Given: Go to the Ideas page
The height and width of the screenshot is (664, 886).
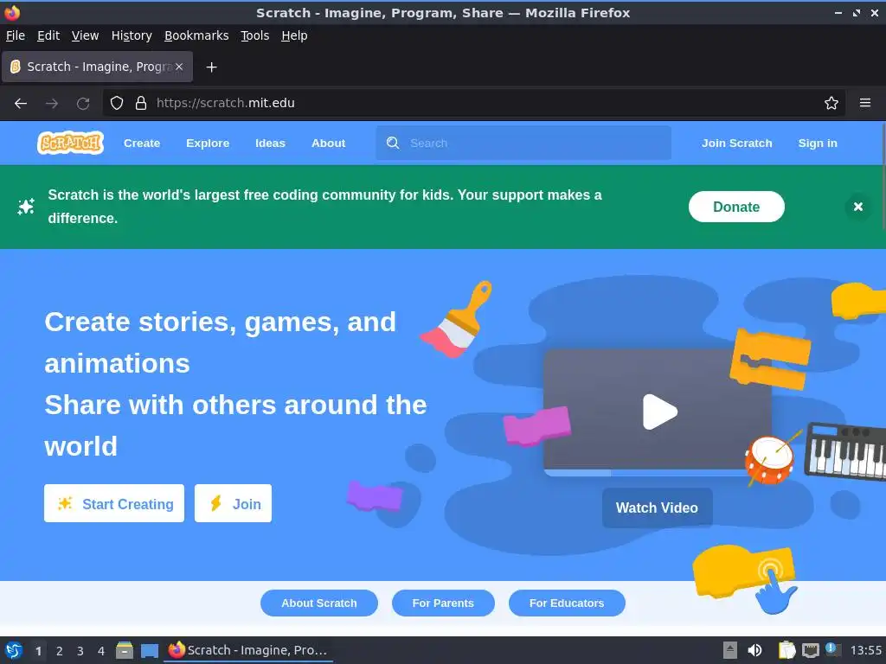Looking at the screenshot, I should point(270,144).
